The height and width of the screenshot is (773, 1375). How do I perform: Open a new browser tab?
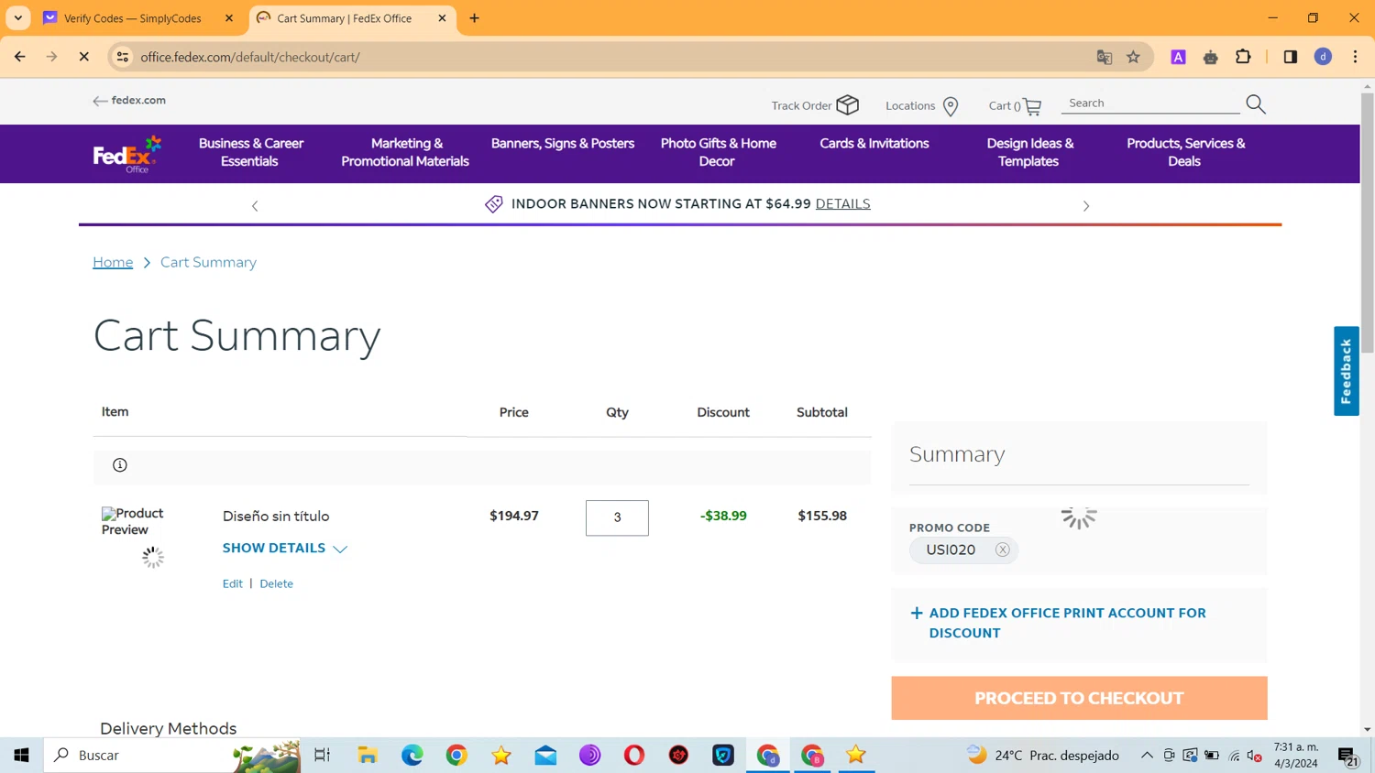pyautogui.click(x=474, y=18)
